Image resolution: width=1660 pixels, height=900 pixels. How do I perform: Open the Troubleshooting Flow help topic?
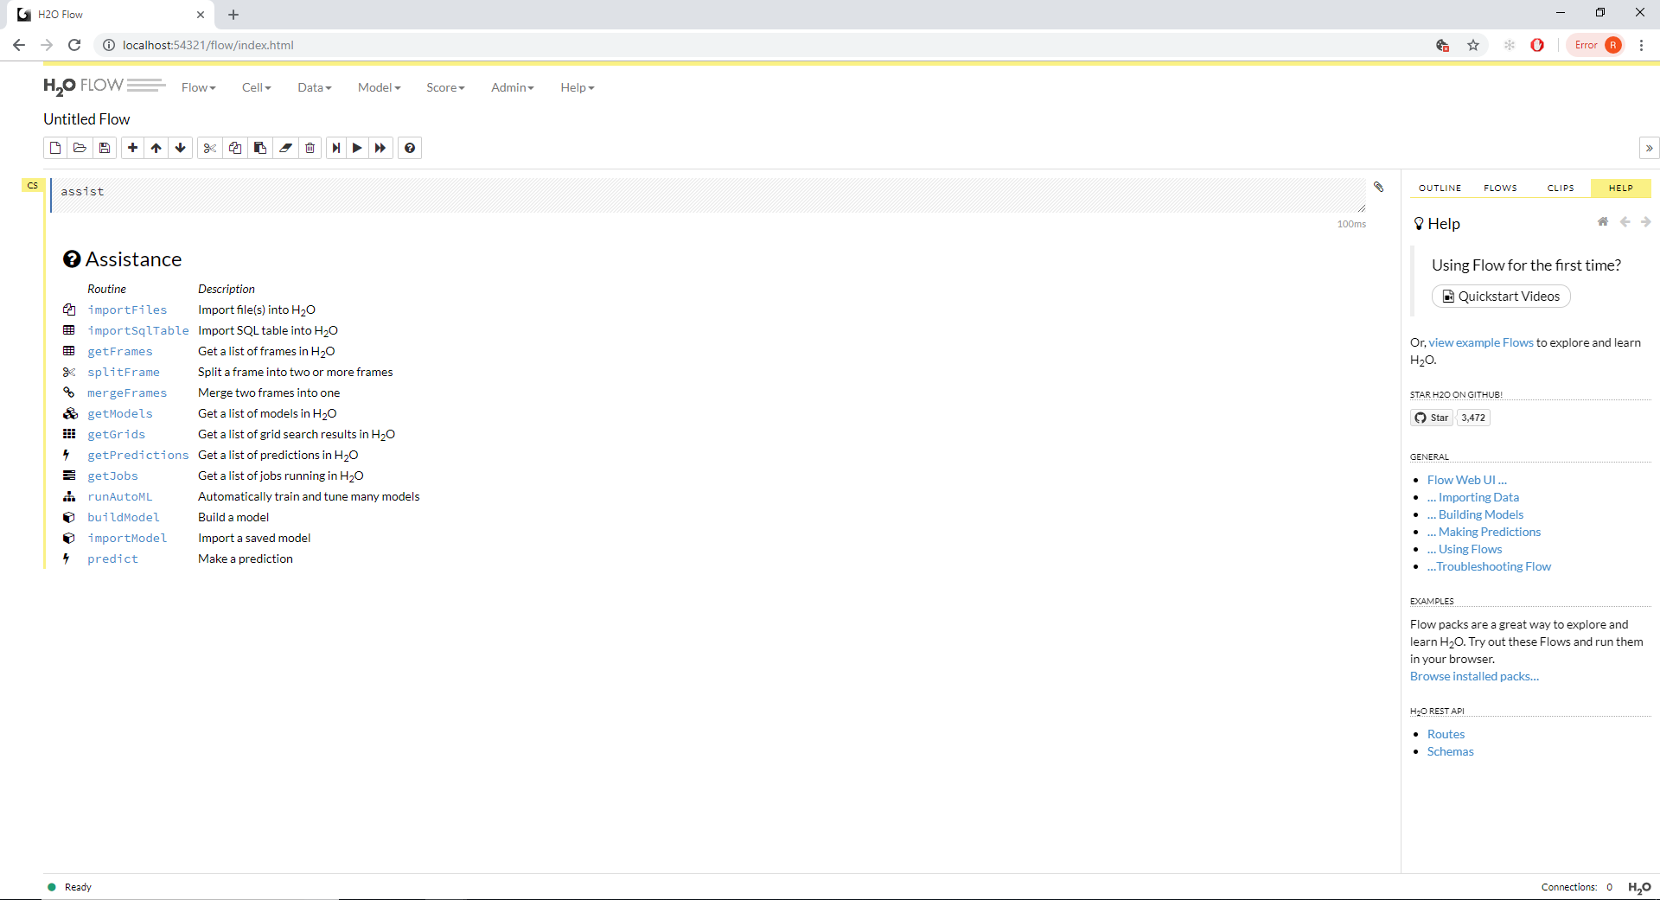coord(1489,566)
